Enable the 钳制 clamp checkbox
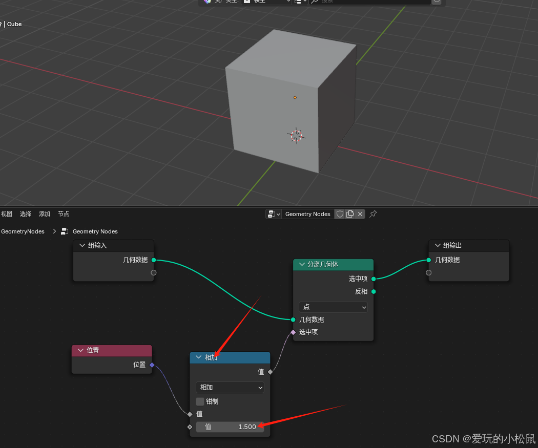This screenshot has height=448, width=538. pos(200,401)
